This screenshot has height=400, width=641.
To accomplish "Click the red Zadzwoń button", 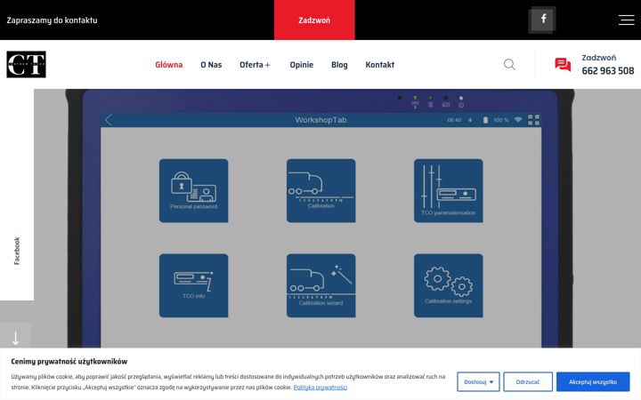I will pos(314,20).
